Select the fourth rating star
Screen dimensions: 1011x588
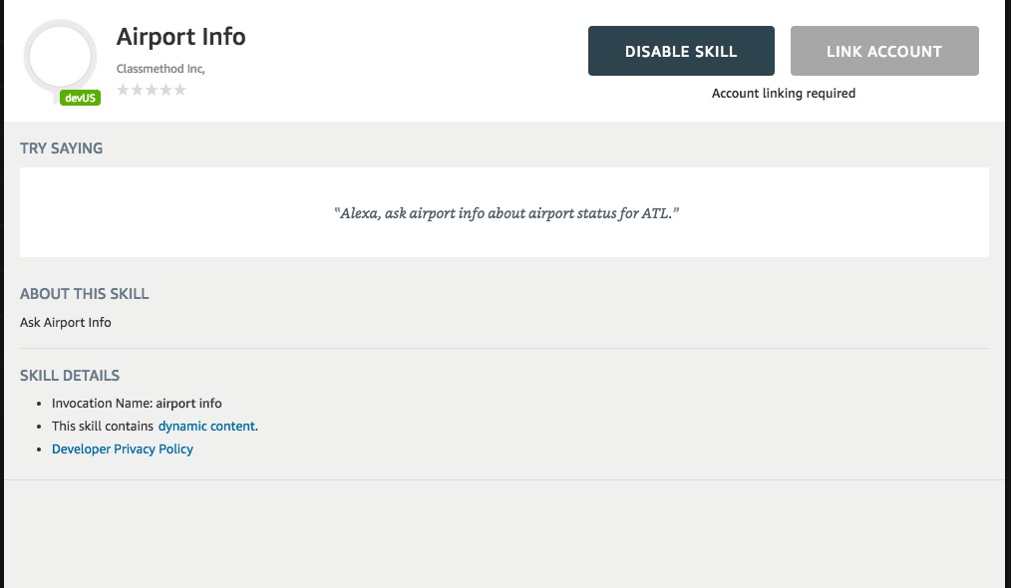coord(166,90)
